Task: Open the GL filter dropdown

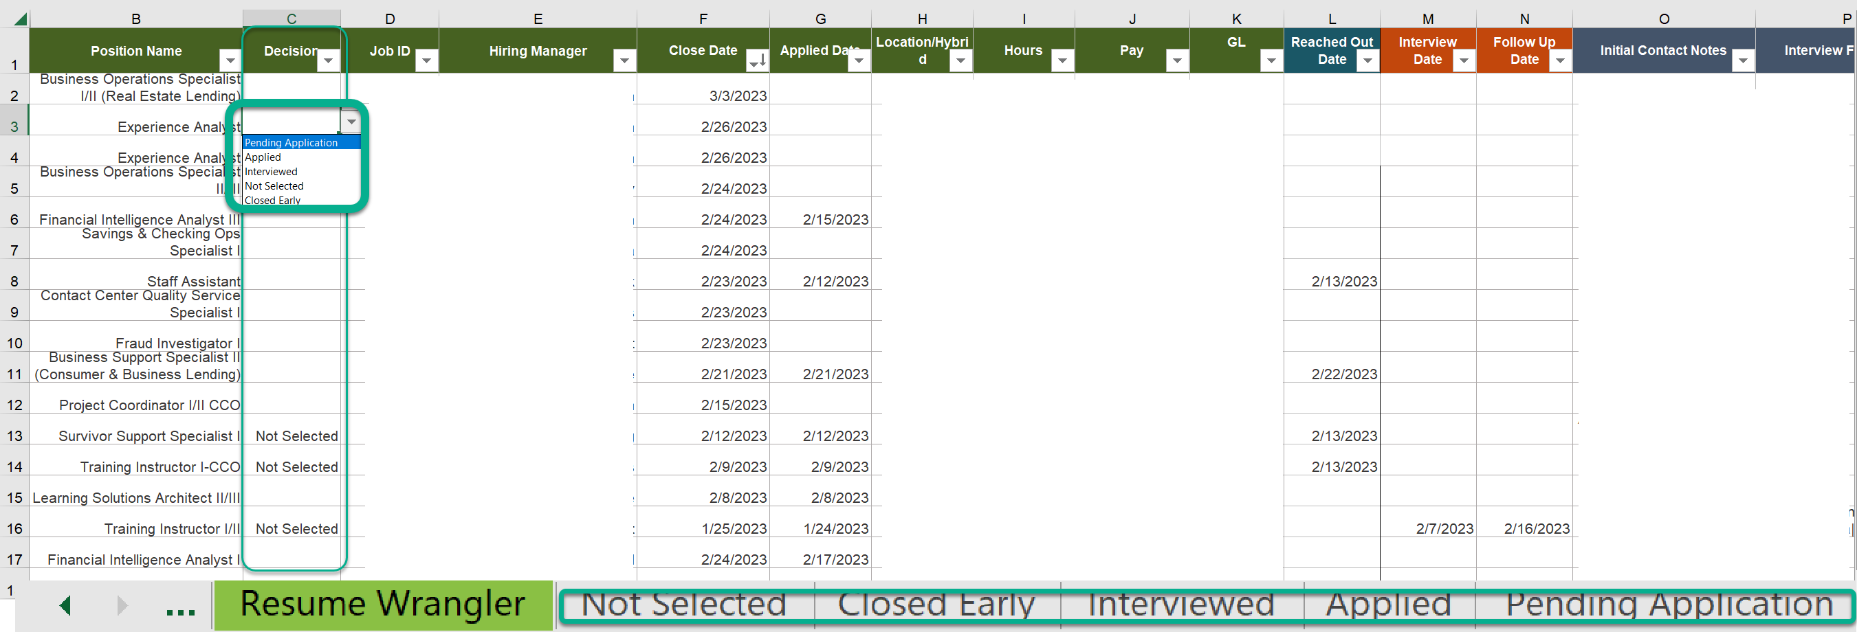Action: pyautogui.click(x=1271, y=60)
